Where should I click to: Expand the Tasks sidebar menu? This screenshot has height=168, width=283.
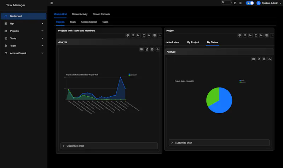click(23, 38)
